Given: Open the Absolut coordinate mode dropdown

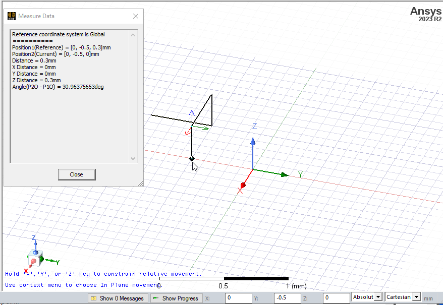Looking at the screenshot, I should (x=366, y=297).
